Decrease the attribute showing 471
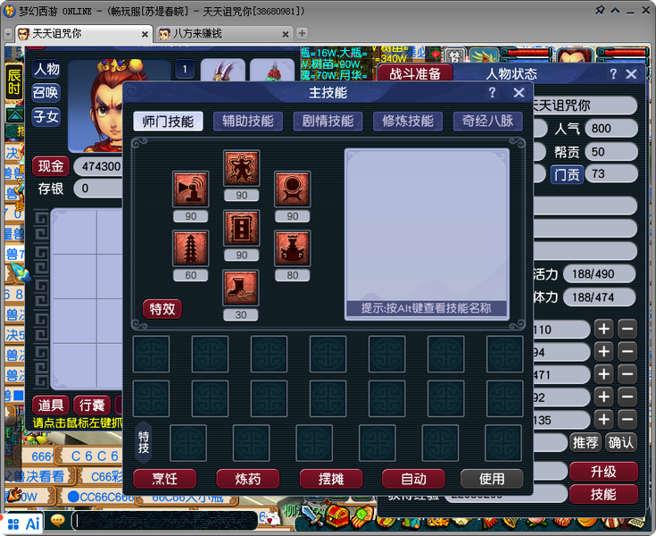 627,374
